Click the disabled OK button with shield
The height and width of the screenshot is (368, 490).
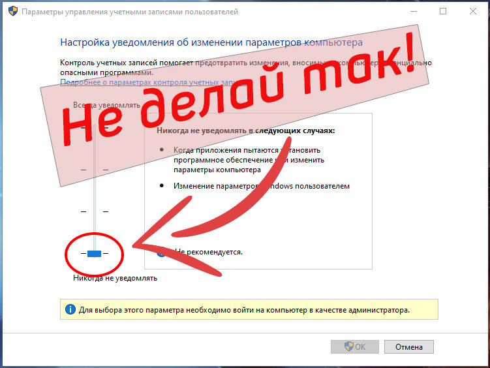pos(355,346)
